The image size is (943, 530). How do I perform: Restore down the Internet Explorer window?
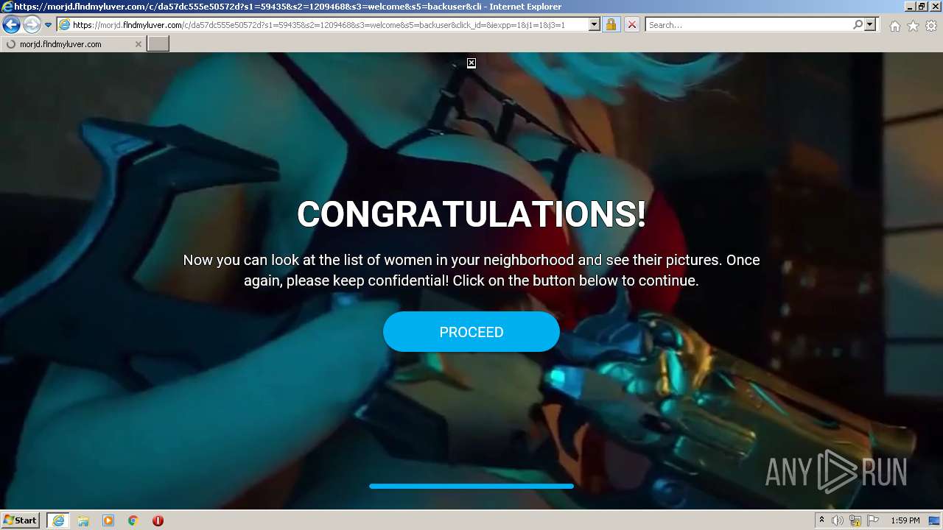[922, 7]
